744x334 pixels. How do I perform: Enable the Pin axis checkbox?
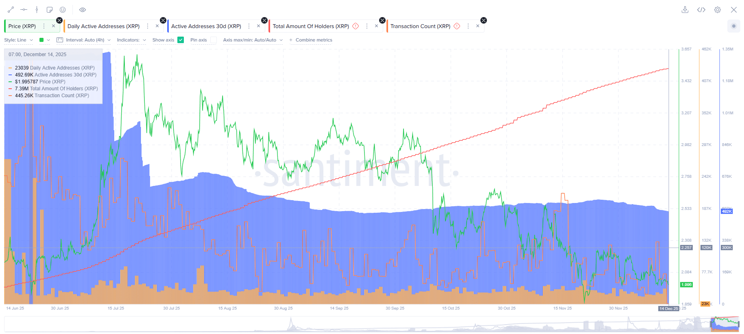[x=214, y=40]
